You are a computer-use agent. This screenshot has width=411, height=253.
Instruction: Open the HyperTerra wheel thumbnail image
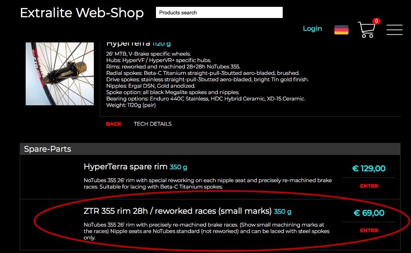point(60,74)
